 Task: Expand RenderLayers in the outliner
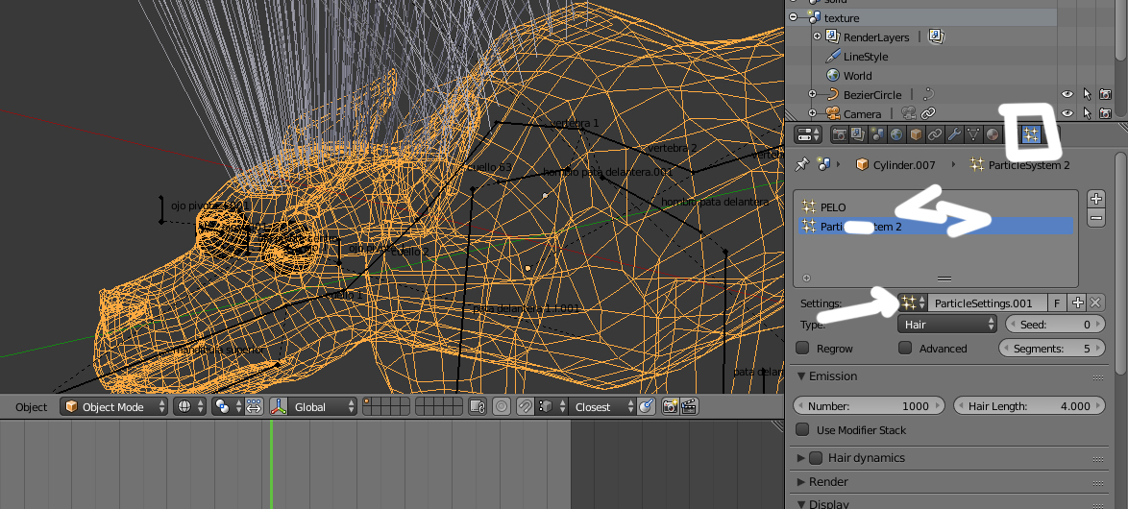click(x=817, y=36)
